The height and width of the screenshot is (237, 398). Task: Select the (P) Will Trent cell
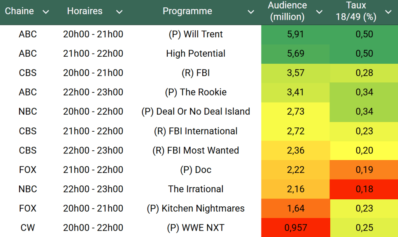coord(196,34)
